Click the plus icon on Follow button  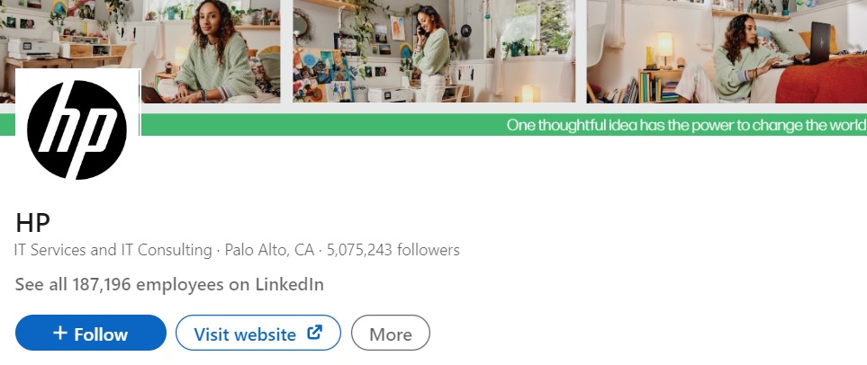pos(60,333)
